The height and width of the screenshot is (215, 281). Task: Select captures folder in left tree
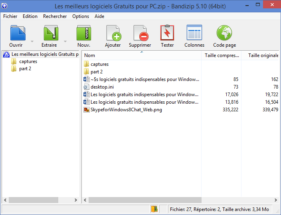(x=28, y=61)
